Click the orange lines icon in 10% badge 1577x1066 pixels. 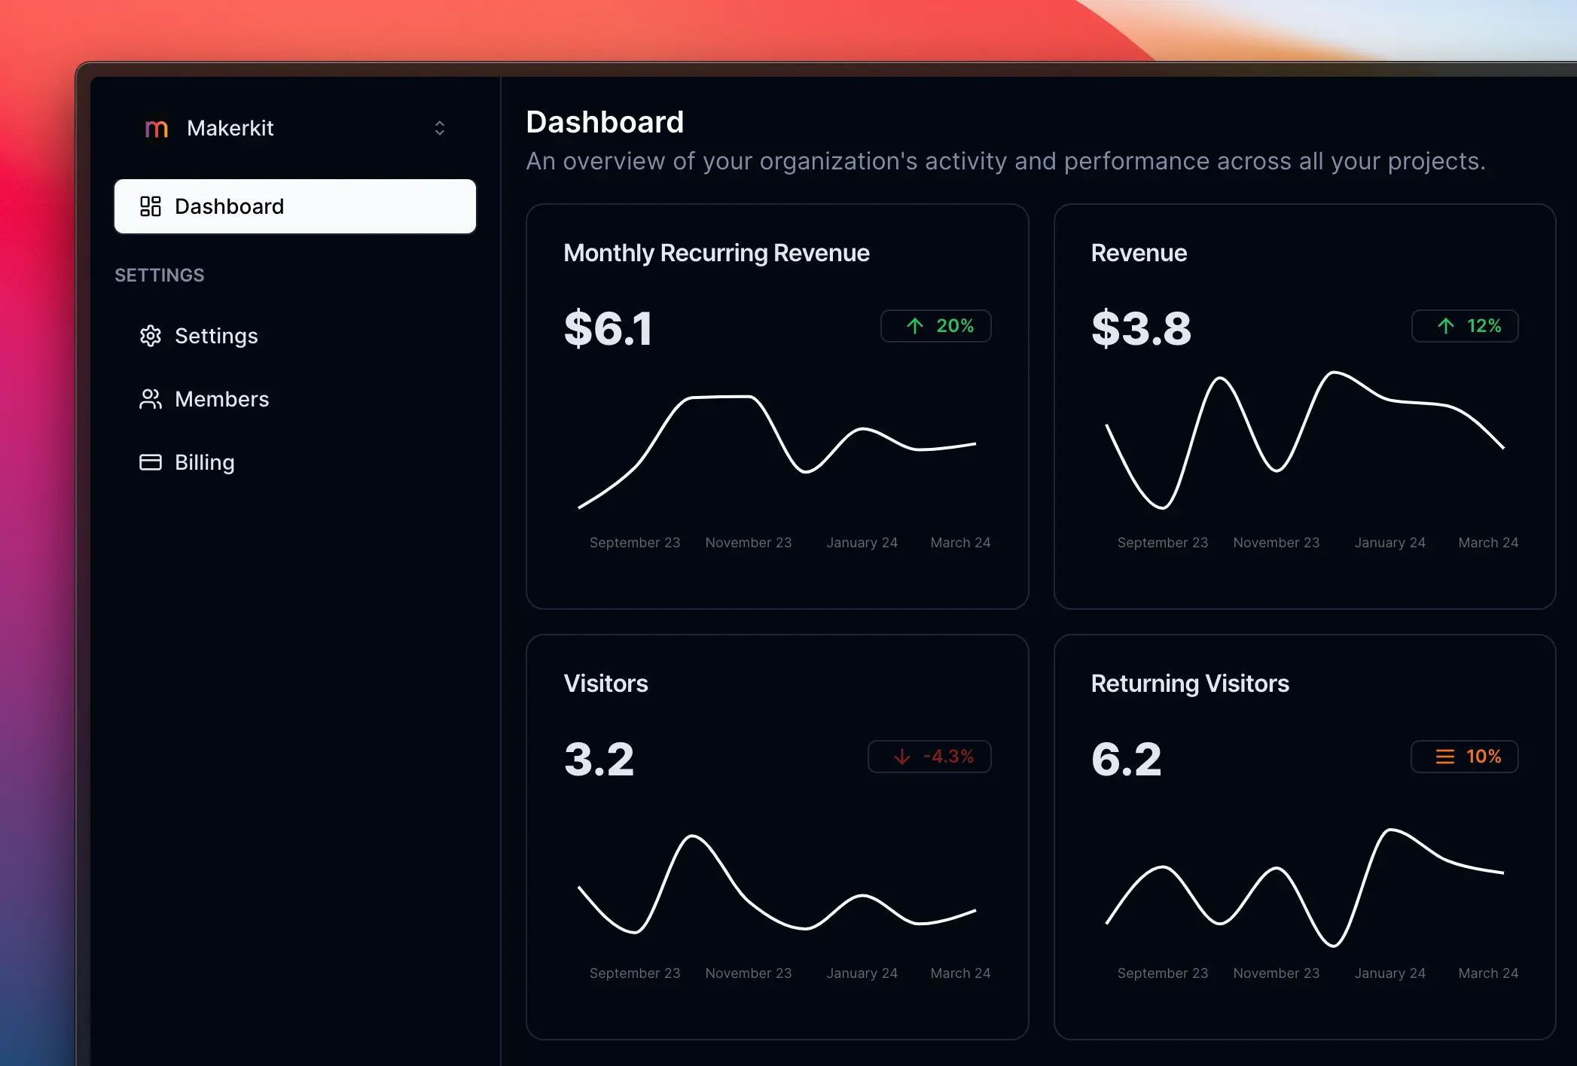click(x=1444, y=757)
